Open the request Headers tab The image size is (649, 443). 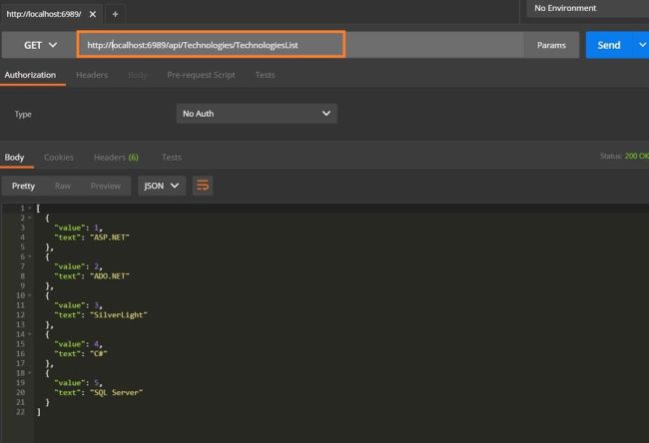pos(92,75)
